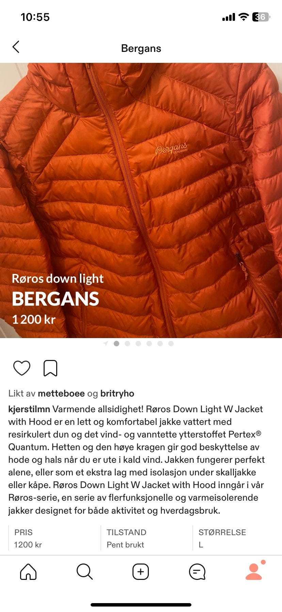The height and width of the screenshot is (612, 282).
Task: Open seller kjerstilmn's profile
Action: [x=29, y=409]
